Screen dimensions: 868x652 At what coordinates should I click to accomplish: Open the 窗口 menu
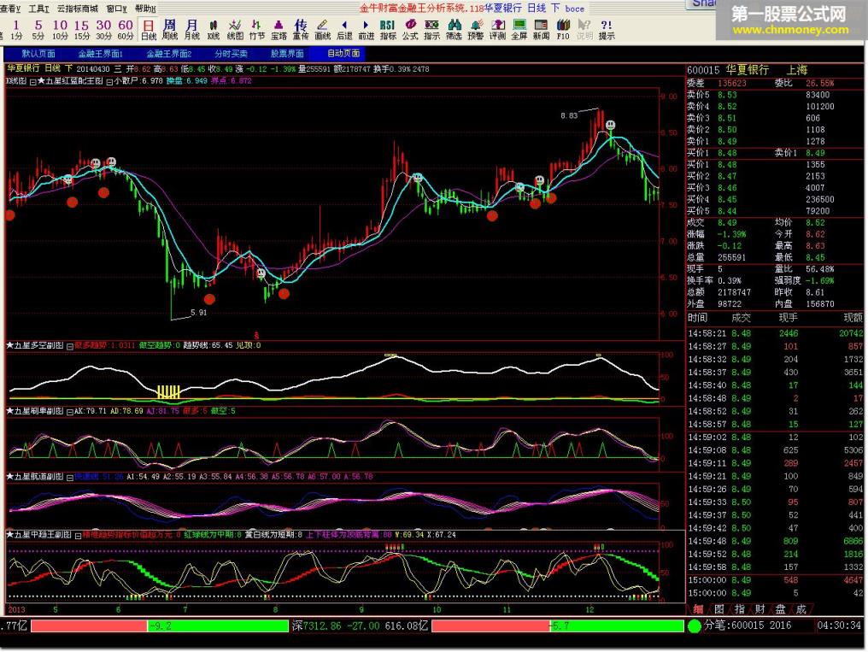coord(117,9)
